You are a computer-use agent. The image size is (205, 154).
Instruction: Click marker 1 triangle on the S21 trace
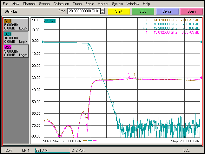(x=89, y=45)
